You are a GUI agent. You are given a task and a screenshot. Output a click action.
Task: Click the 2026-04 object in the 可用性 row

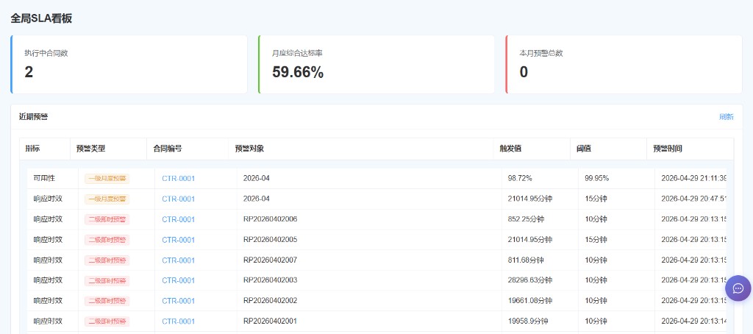tap(257, 178)
